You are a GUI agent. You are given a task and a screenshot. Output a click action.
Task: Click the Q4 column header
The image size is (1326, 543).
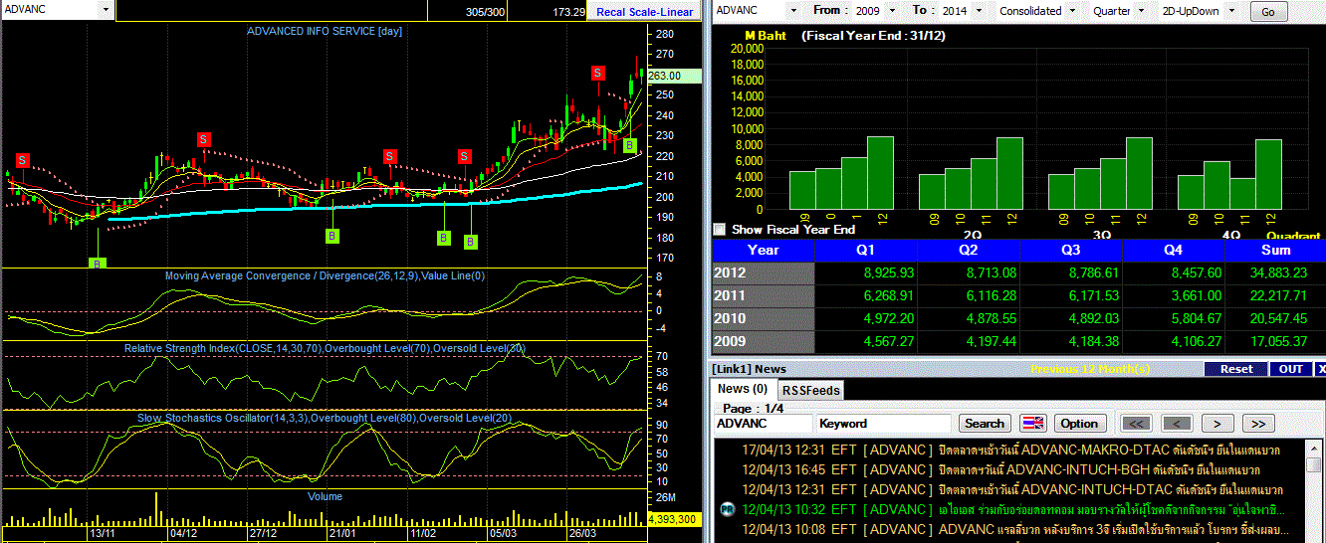(1174, 250)
